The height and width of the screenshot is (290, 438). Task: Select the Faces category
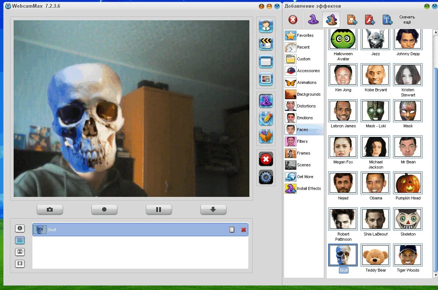(304, 130)
